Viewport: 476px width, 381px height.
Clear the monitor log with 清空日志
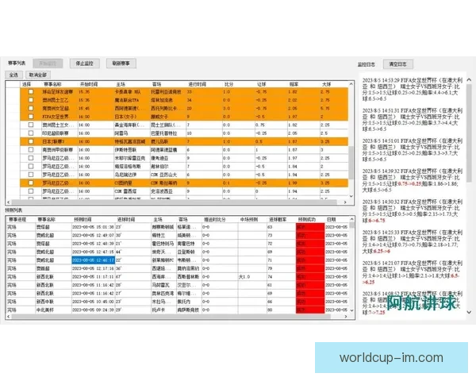[x=398, y=64]
